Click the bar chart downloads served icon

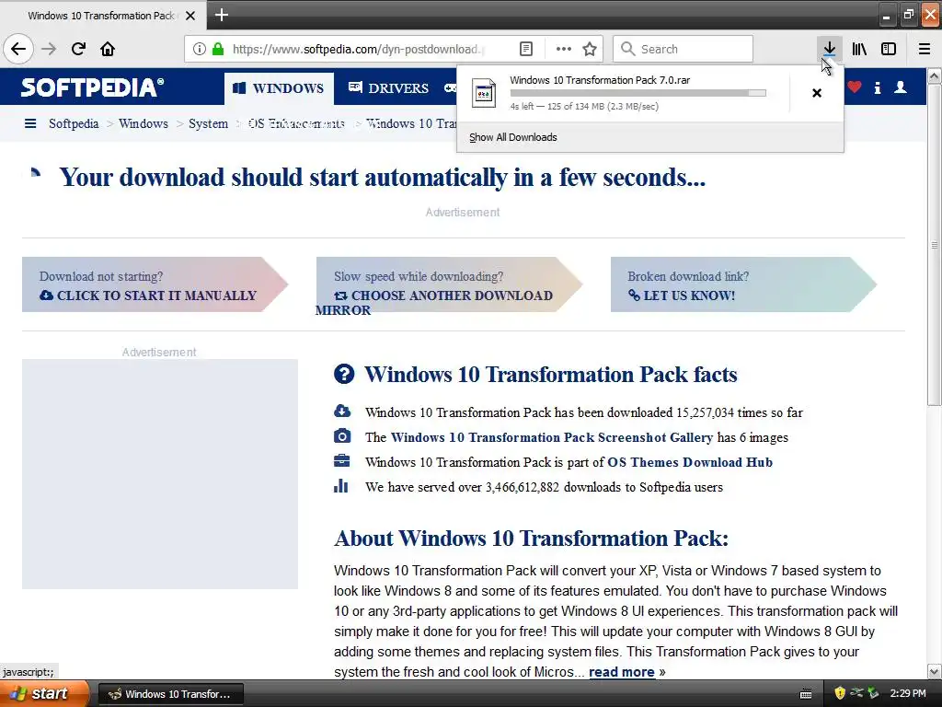click(x=340, y=486)
